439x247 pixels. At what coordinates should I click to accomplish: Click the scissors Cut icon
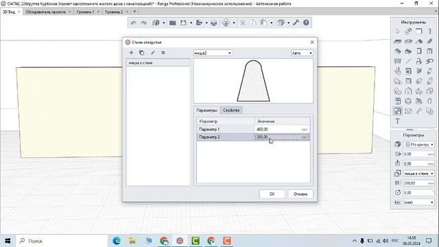[x=243, y=23]
